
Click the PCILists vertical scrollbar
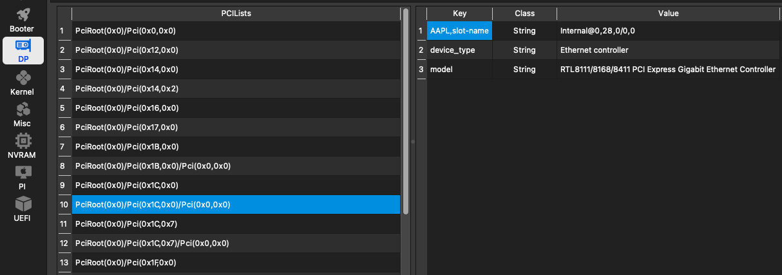405,129
